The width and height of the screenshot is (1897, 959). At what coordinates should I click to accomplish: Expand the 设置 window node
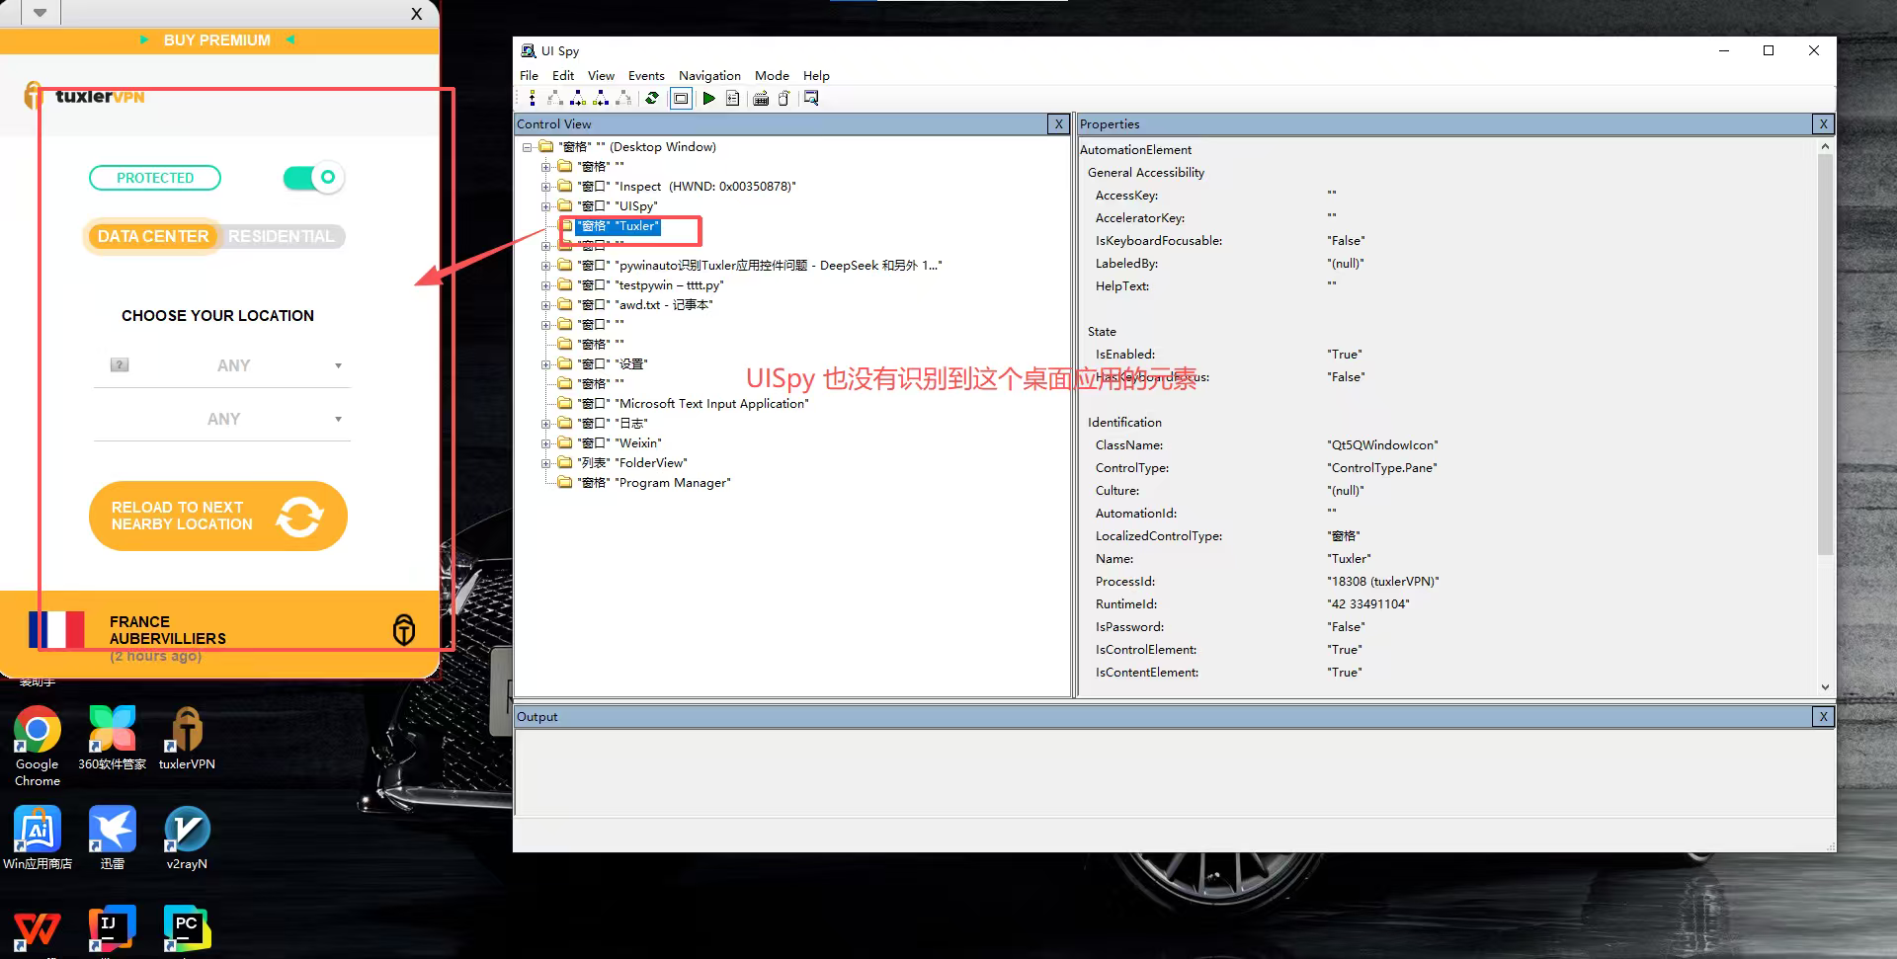tap(546, 364)
